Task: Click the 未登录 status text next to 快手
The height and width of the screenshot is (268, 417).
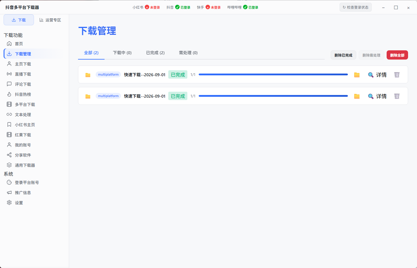Action: coord(216,7)
